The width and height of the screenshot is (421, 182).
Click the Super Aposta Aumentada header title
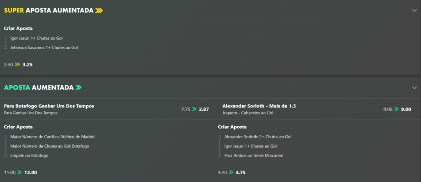49,10
